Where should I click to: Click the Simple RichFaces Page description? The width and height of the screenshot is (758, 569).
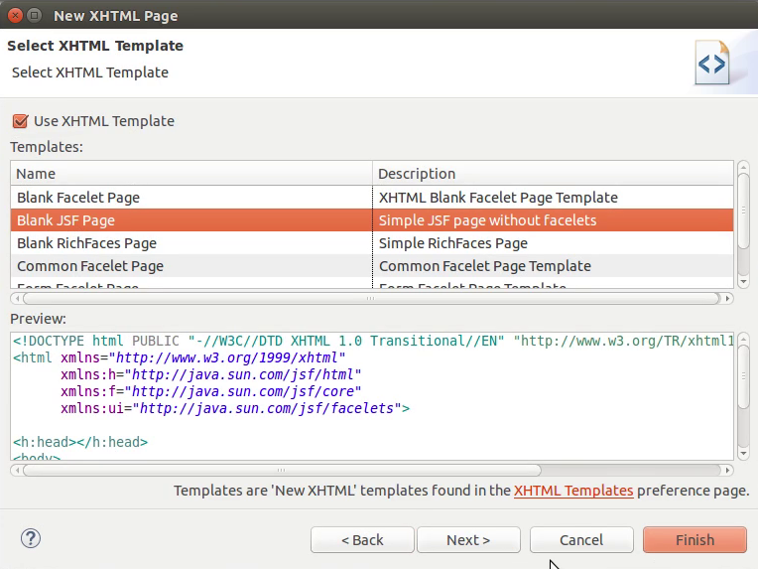pos(453,243)
